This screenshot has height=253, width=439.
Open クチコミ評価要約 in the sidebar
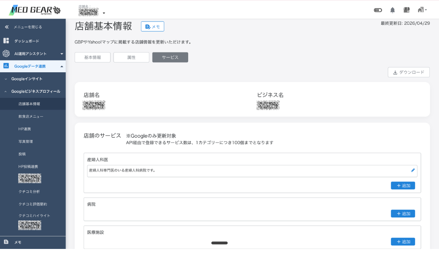click(x=33, y=204)
